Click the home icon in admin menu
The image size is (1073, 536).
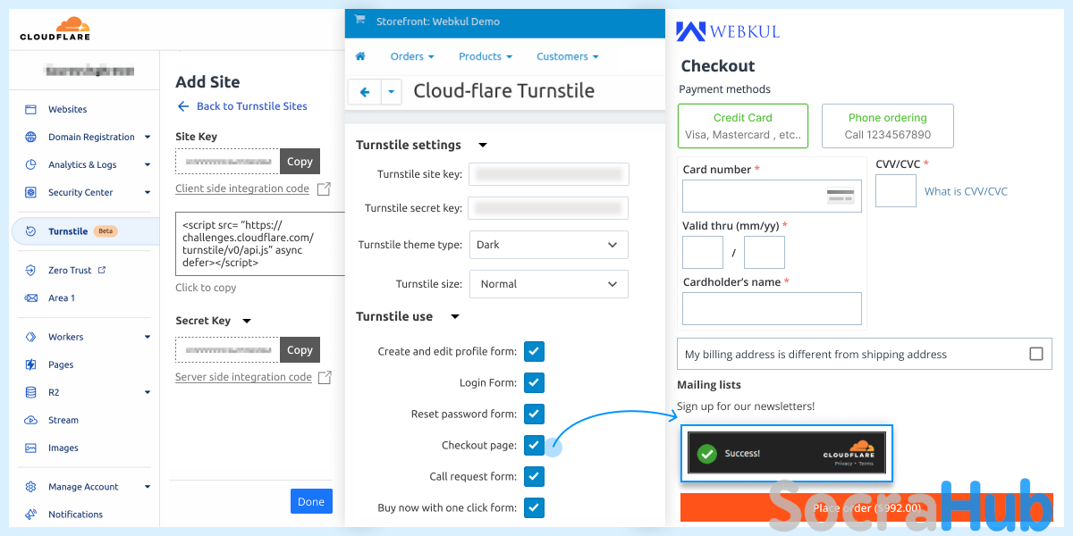click(x=360, y=56)
